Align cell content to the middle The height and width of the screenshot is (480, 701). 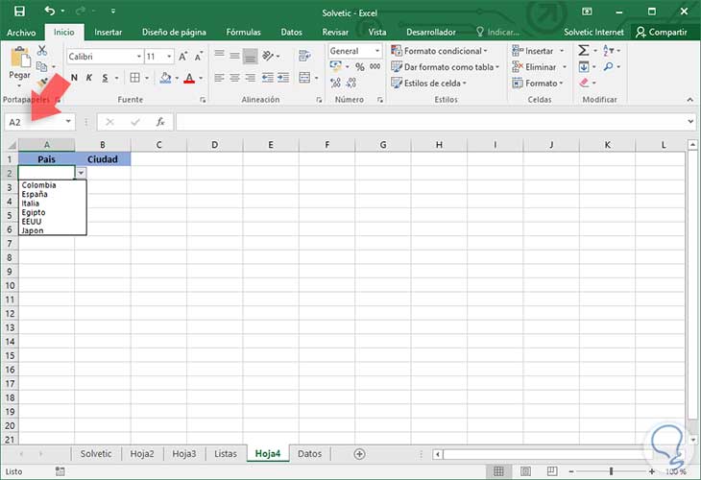click(x=234, y=56)
